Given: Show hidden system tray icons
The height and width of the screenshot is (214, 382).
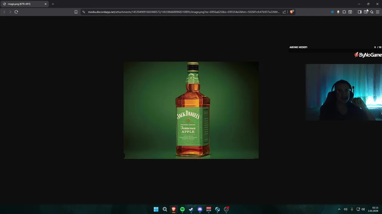Looking at the screenshot, I should point(339,209).
